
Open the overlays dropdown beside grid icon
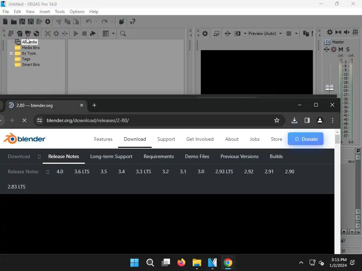coord(296,34)
